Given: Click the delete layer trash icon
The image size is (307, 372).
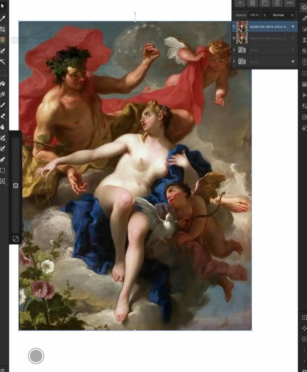Looking at the screenshot, I should (277, 3).
